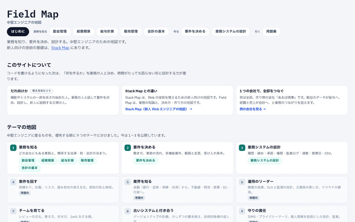
Task: Go to 要件を決める in the top navigation
Action: pyautogui.click(x=195, y=31)
